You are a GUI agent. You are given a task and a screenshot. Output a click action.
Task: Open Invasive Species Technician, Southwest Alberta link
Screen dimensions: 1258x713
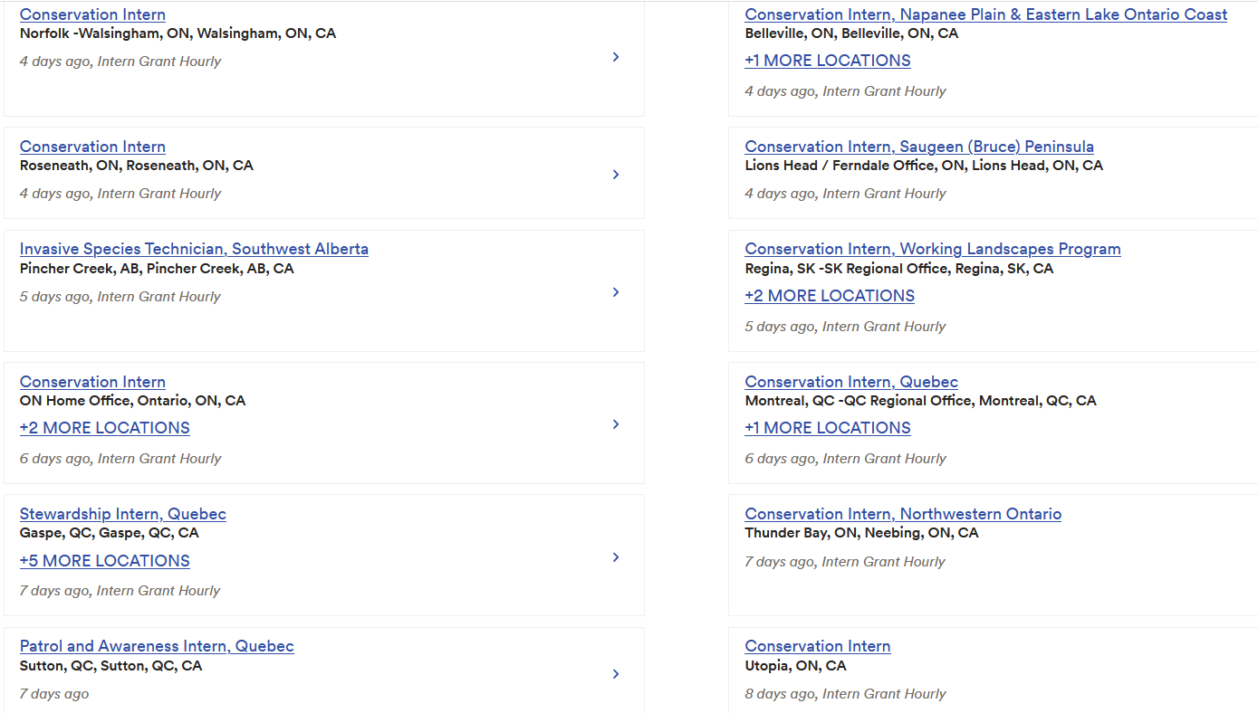[x=194, y=249]
